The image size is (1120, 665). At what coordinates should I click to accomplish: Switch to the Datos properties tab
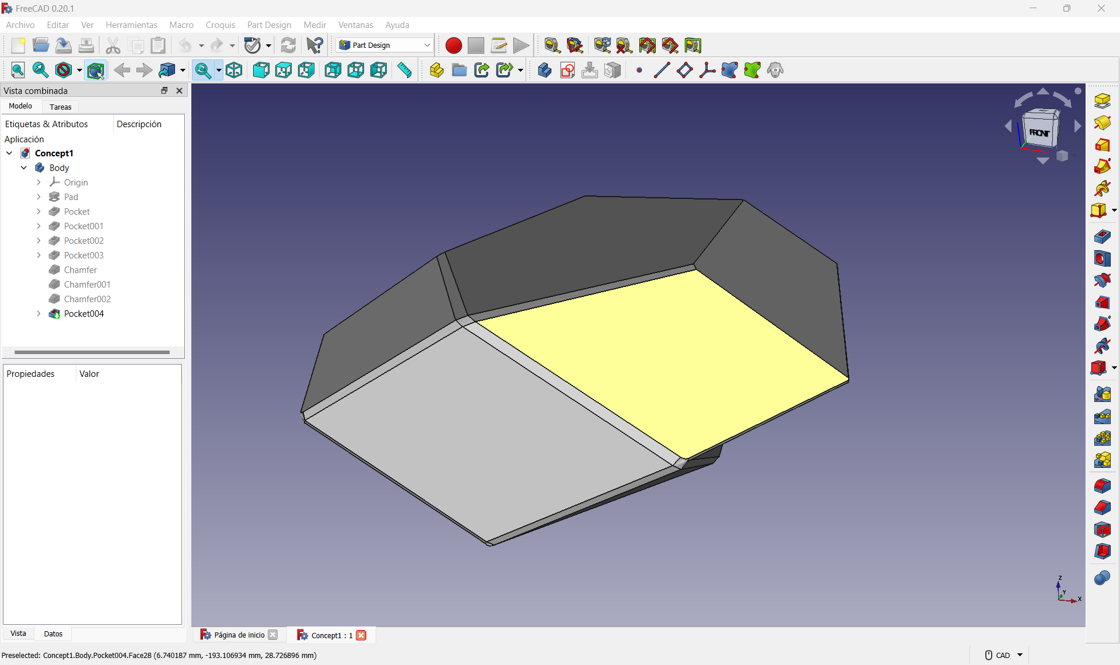click(52, 633)
